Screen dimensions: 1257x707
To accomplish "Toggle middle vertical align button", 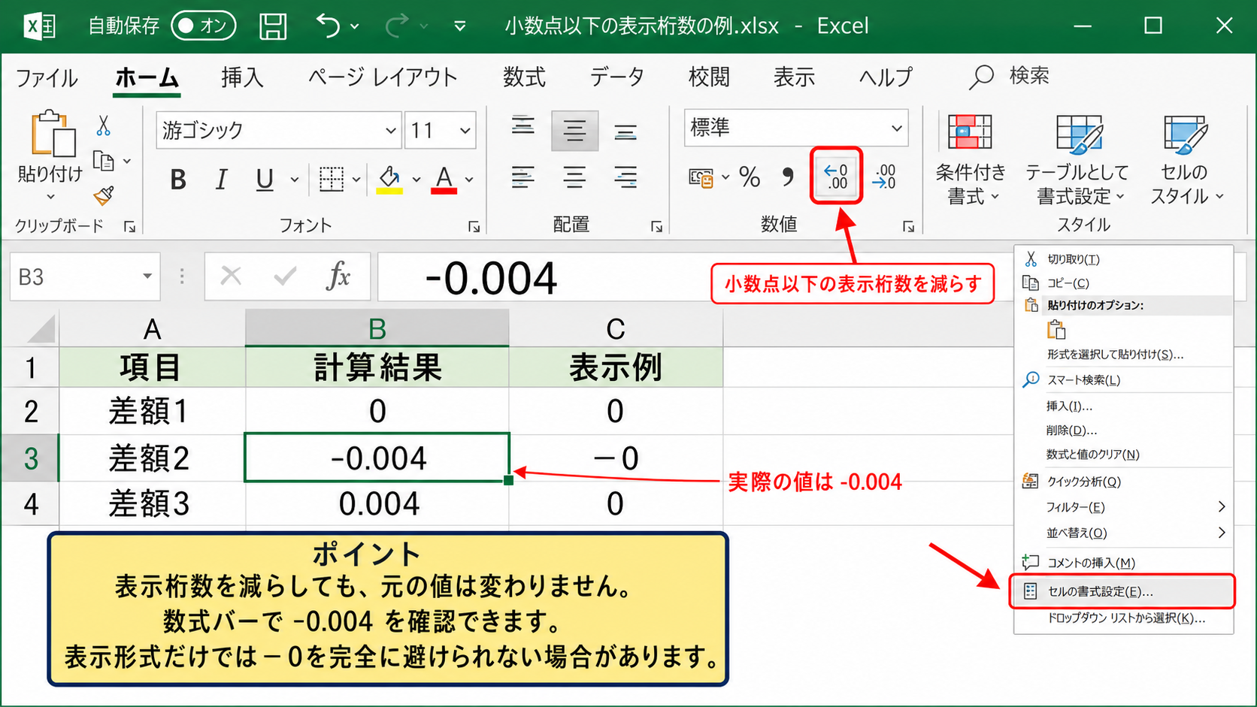I will 574,131.
